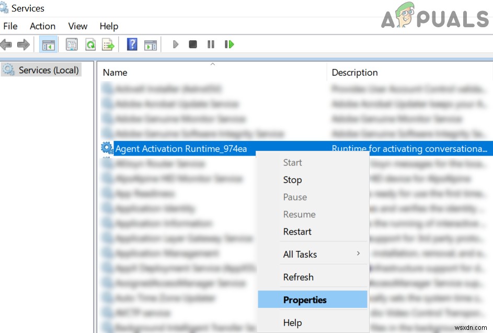Click the Back arrow in toolbar
The image size is (493, 333).
pos(6,45)
